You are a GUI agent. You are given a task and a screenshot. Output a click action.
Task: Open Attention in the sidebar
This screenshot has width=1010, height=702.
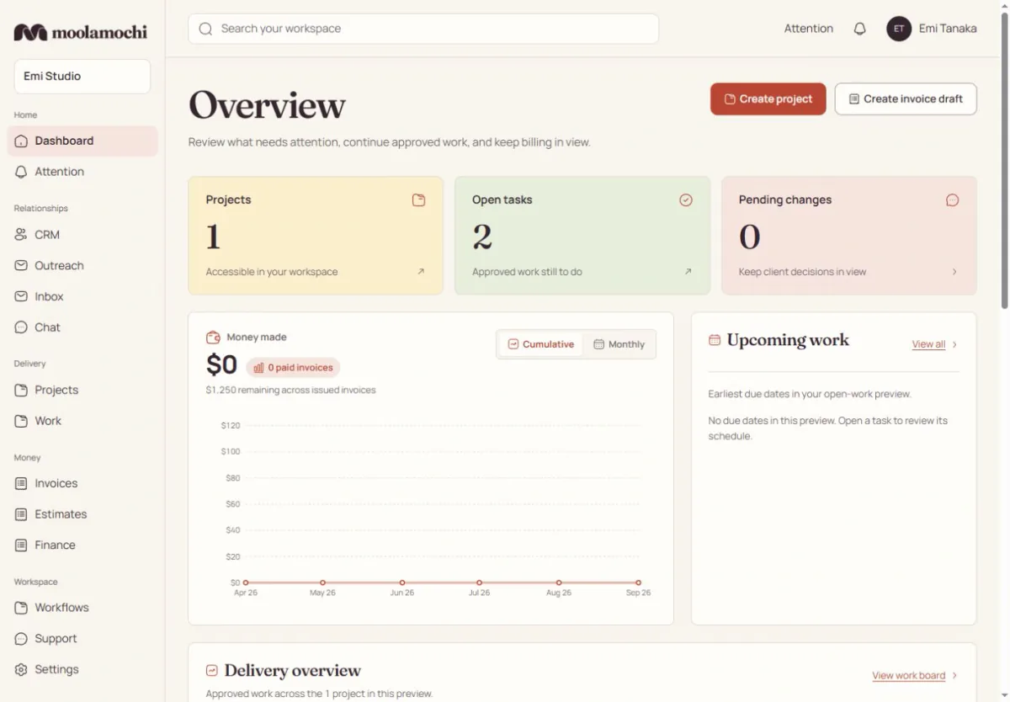[x=82, y=172]
